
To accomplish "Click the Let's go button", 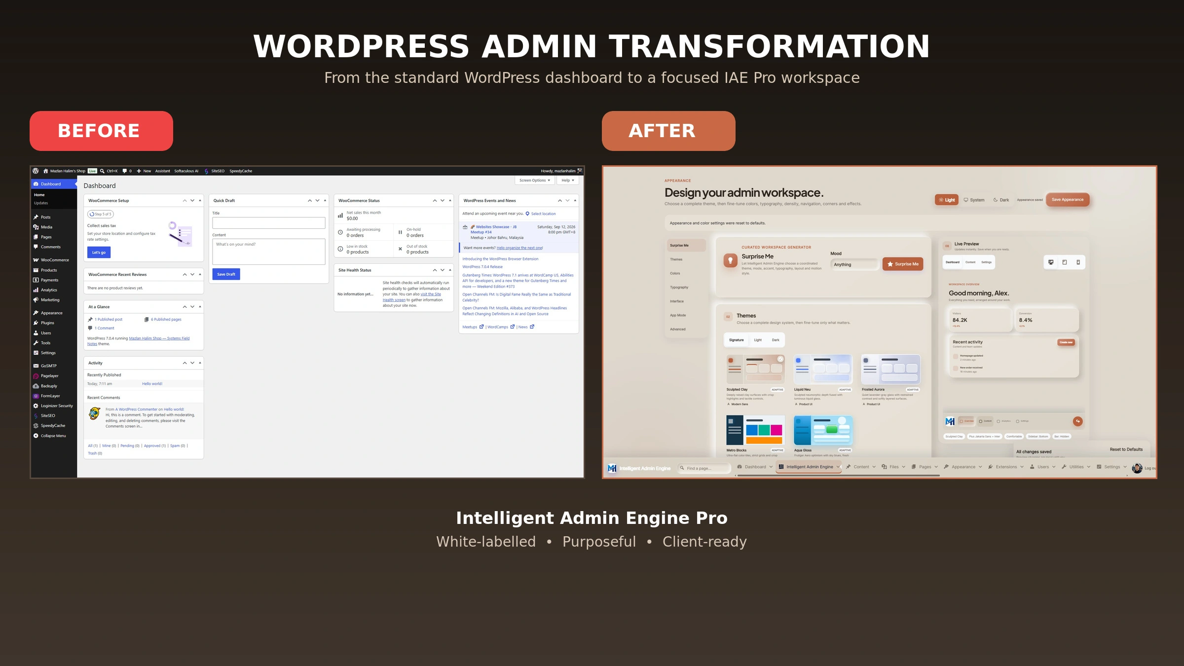I will click(x=99, y=253).
